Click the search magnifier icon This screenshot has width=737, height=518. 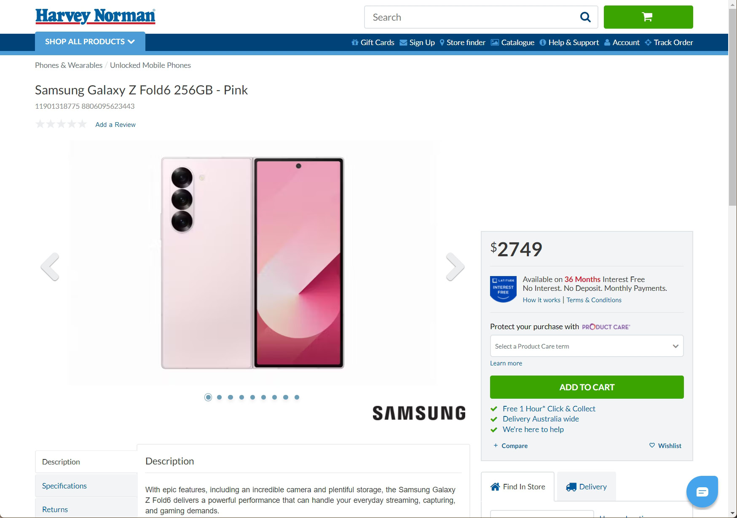[585, 17]
